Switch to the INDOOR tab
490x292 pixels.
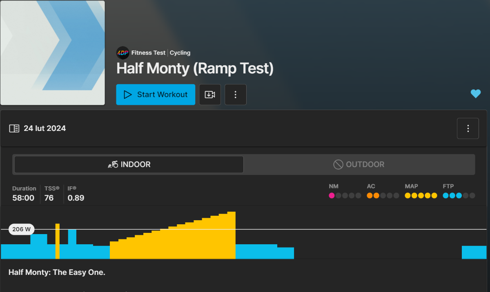coord(129,165)
